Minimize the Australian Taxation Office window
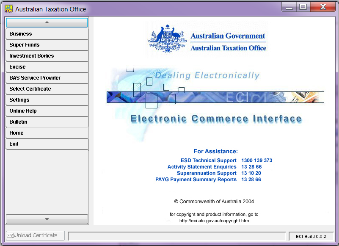 (x=289, y=7)
